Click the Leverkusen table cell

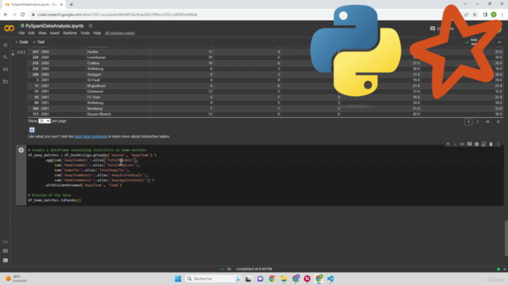(118, 58)
